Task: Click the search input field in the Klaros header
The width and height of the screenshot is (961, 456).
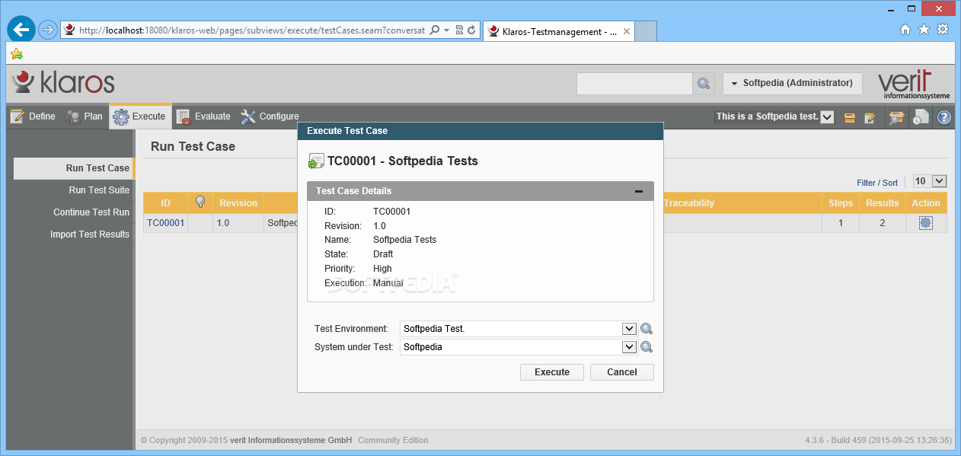Action: point(634,84)
